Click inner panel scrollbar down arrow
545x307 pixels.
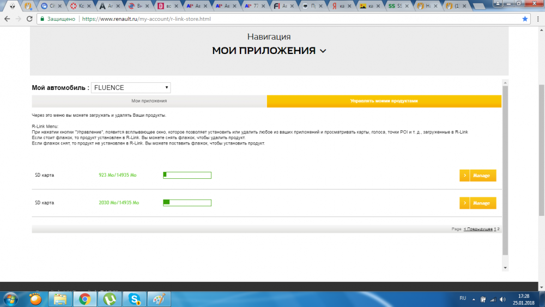click(505, 268)
